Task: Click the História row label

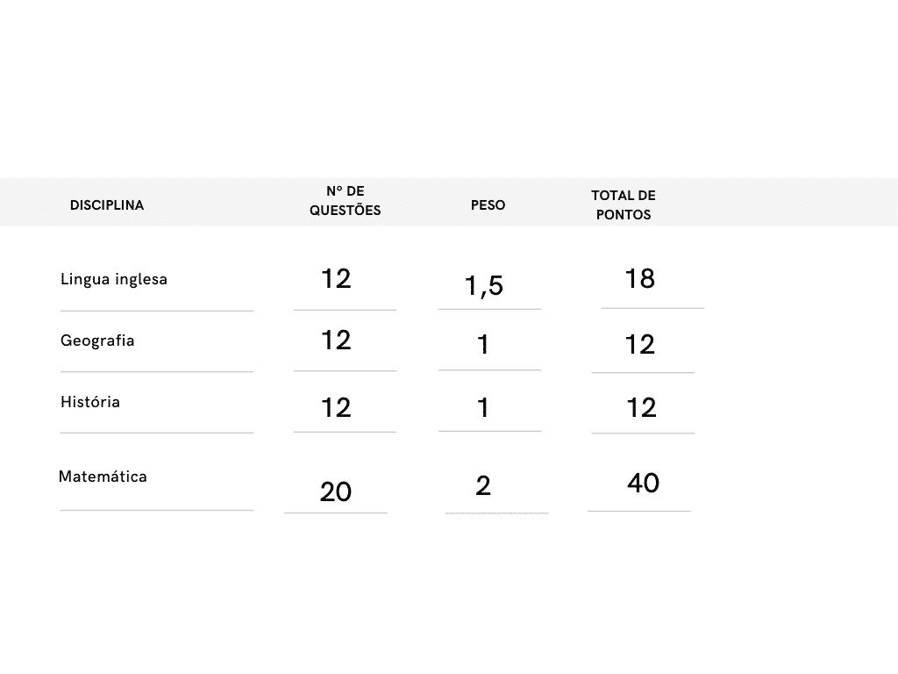Action: [x=90, y=402]
